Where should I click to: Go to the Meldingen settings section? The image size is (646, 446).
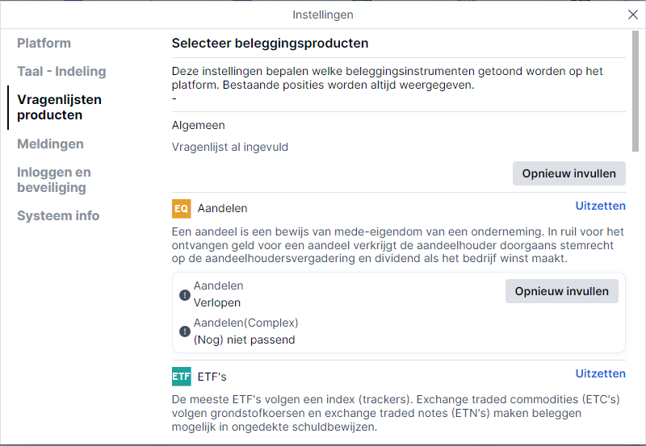coord(50,144)
